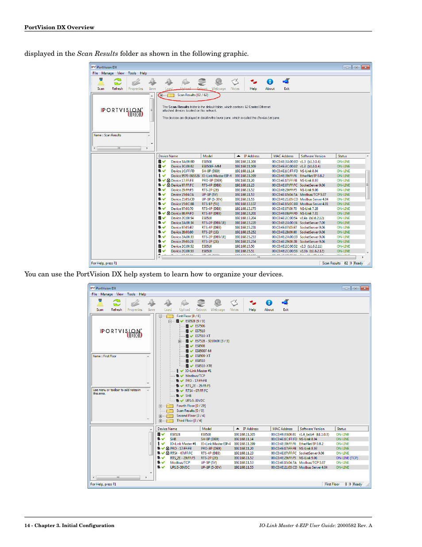Sort by Software Version column in upper window

318,156
